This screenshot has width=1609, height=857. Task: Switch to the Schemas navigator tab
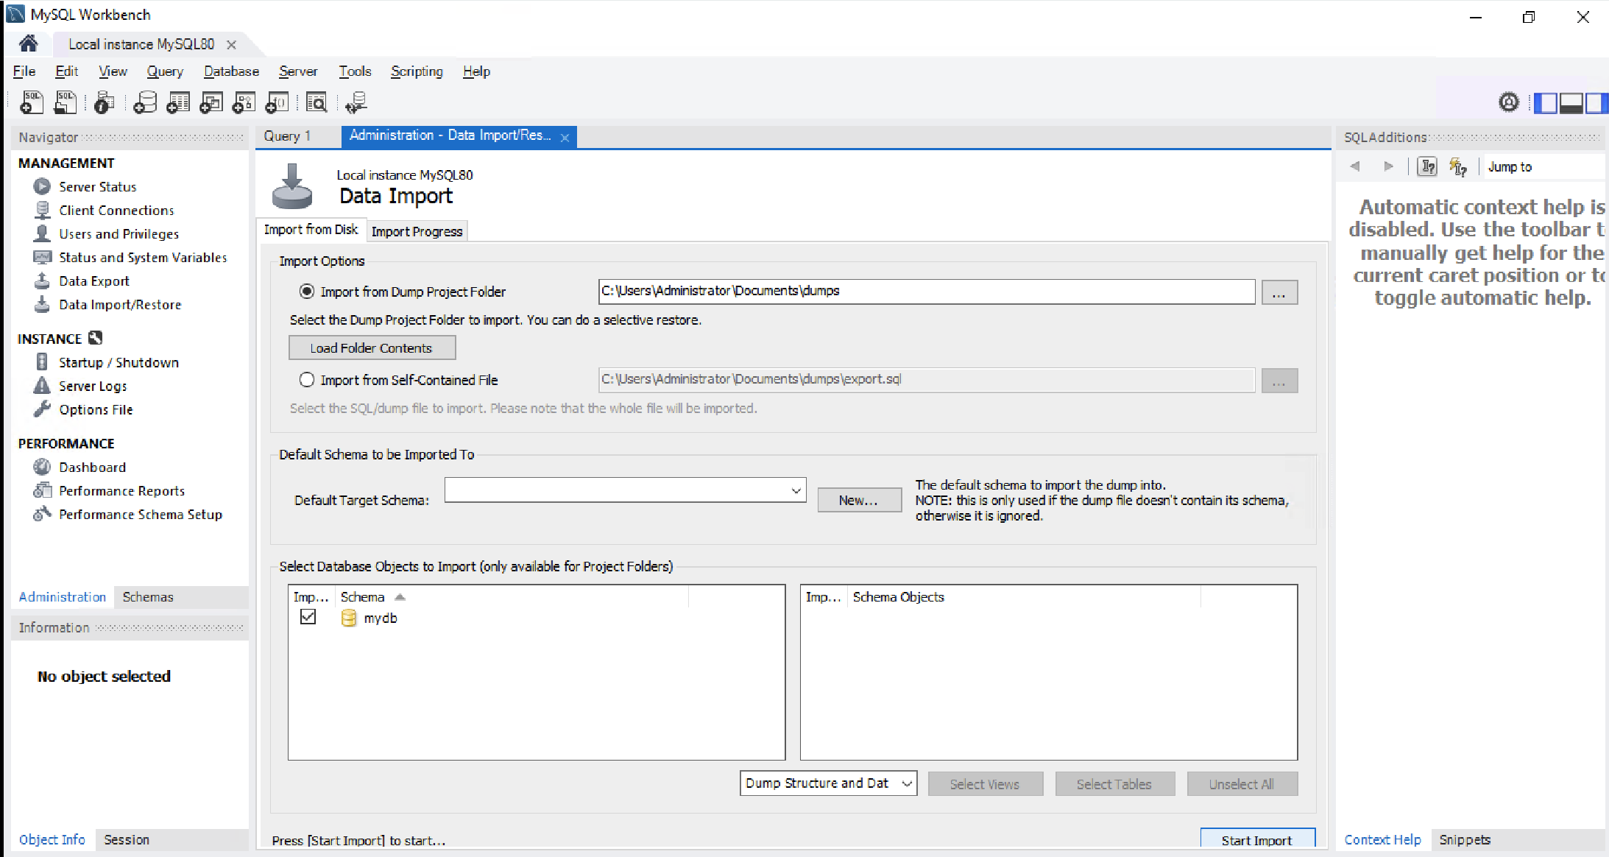pyautogui.click(x=148, y=597)
